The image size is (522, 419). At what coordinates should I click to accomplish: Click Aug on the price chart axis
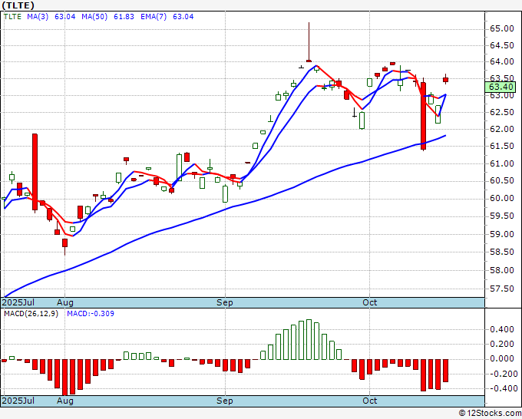pyautogui.click(x=65, y=302)
